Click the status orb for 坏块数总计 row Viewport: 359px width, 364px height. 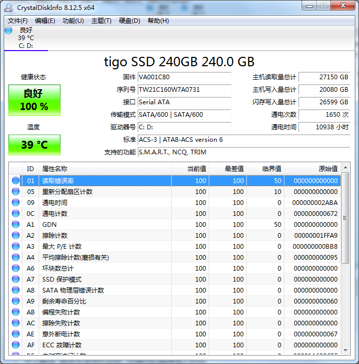click(x=16, y=268)
